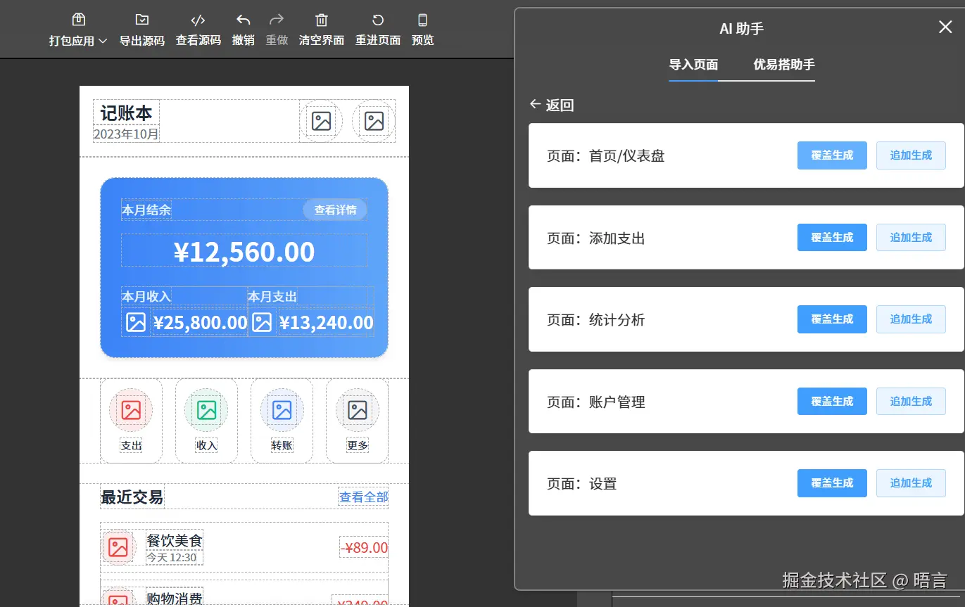965x607 pixels.
Task: Click the 查看详情 pill button
Action: click(335, 210)
